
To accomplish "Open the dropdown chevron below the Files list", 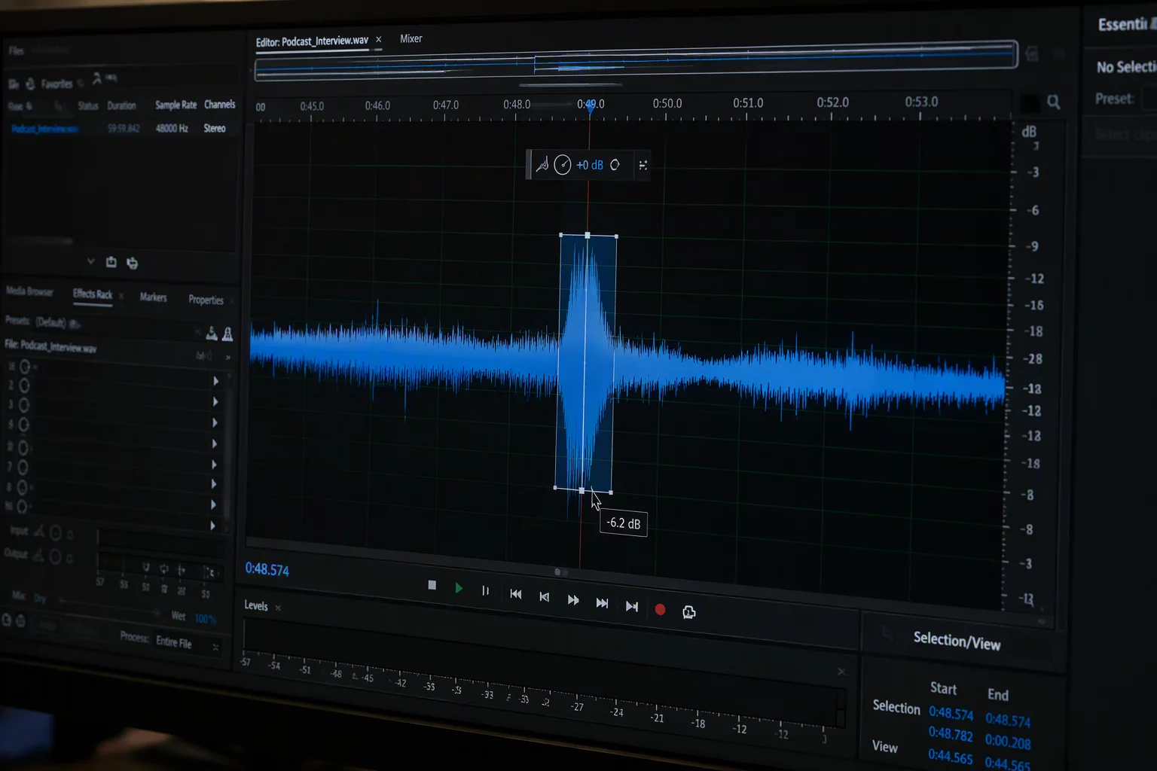I will (90, 261).
